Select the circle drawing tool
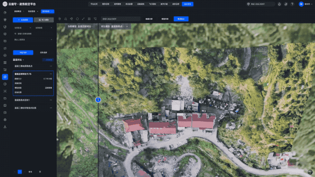Image resolution: width=315 pixels, height=177 pixels. [x=77, y=19]
